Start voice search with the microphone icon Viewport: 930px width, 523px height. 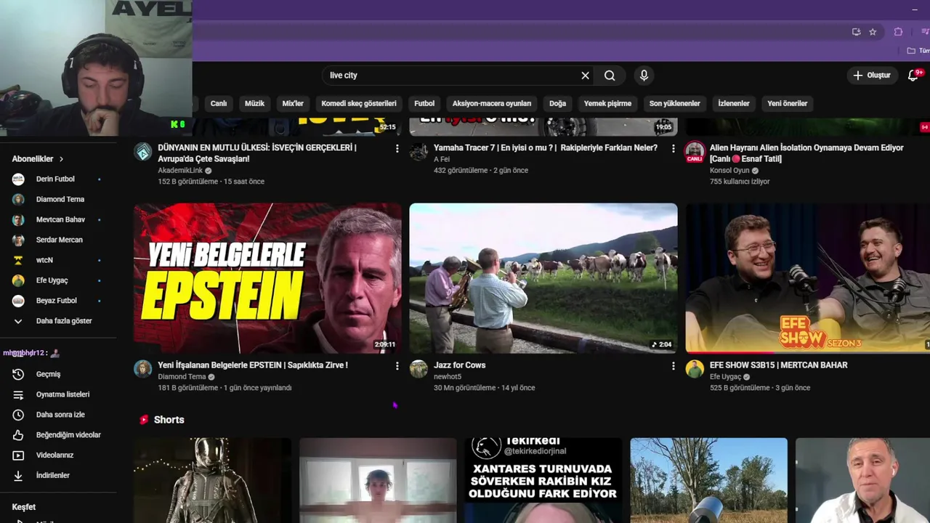pos(644,76)
